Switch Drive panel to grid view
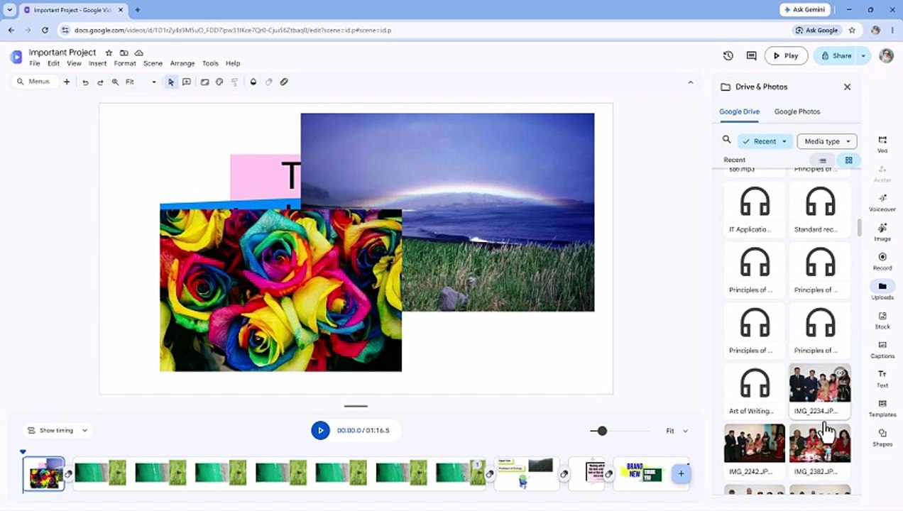The height and width of the screenshot is (511, 903). (848, 160)
